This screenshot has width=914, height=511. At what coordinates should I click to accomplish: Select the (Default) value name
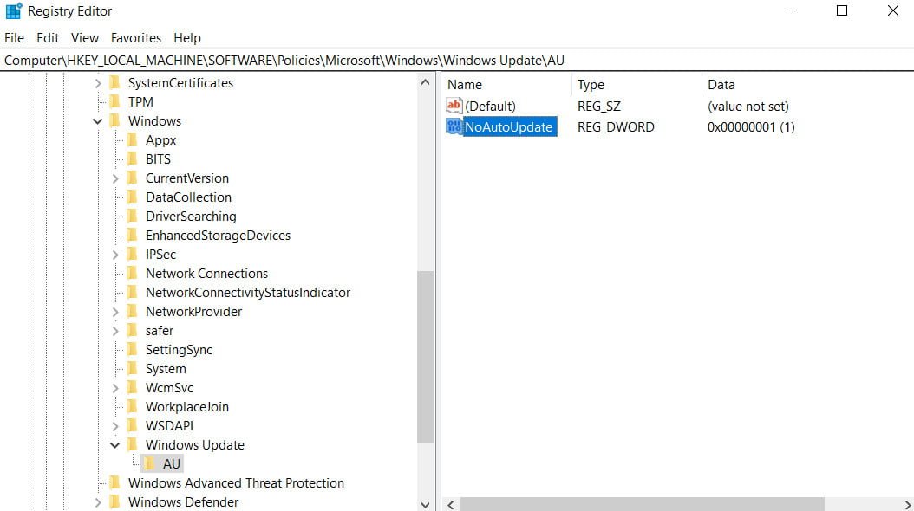tap(490, 106)
